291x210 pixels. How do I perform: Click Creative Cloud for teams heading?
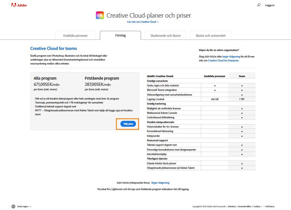tap(53, 49)
